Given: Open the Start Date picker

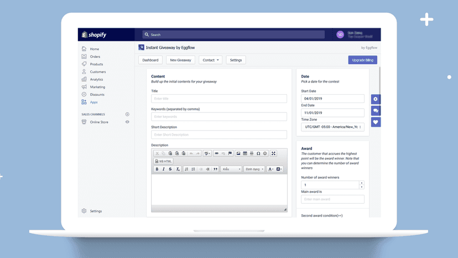Looking at the screenshot, I should 332,99.
